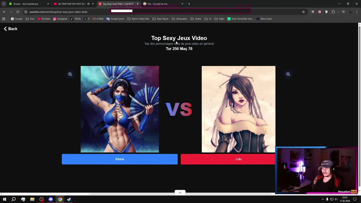Go back using the Back arrow
The height and width of the screenshot is (203, 361).
(x=10, y=29)
